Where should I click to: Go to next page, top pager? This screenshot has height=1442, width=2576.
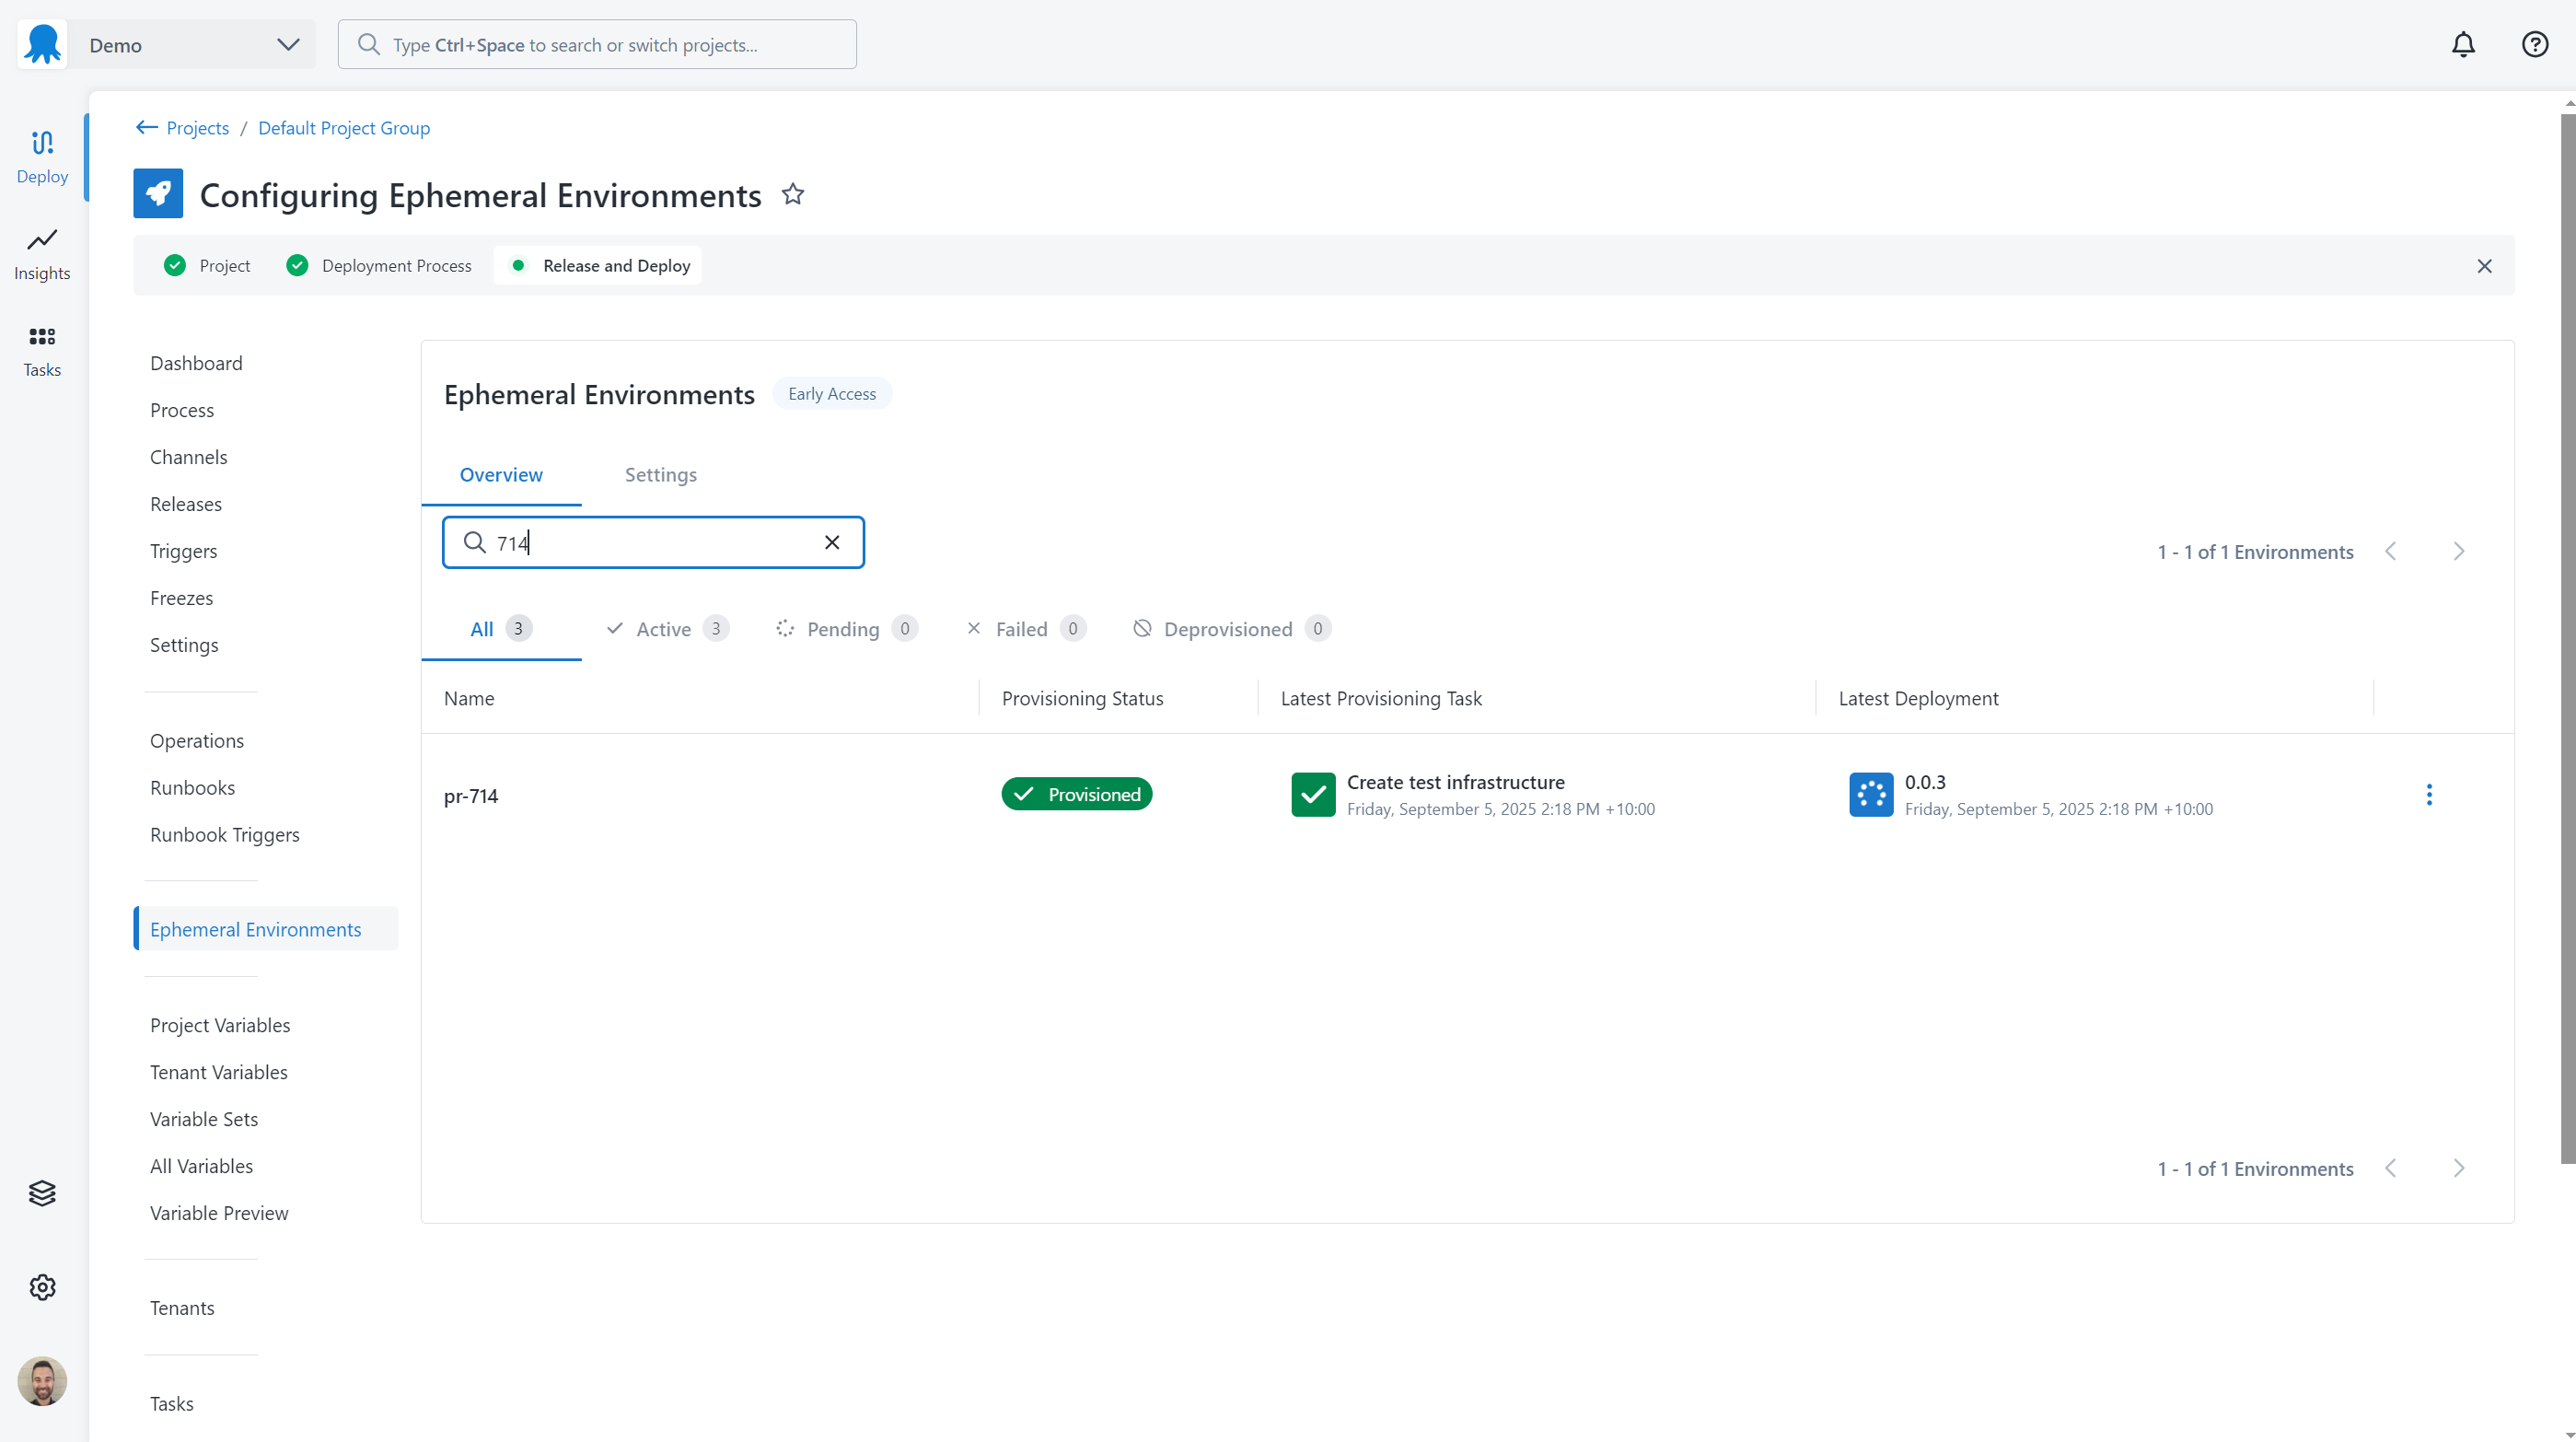(x=2459, y=552)
